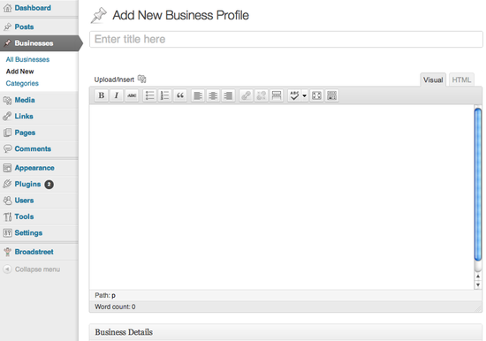
Task: Center align the text
Action: [x=213, y=95]
